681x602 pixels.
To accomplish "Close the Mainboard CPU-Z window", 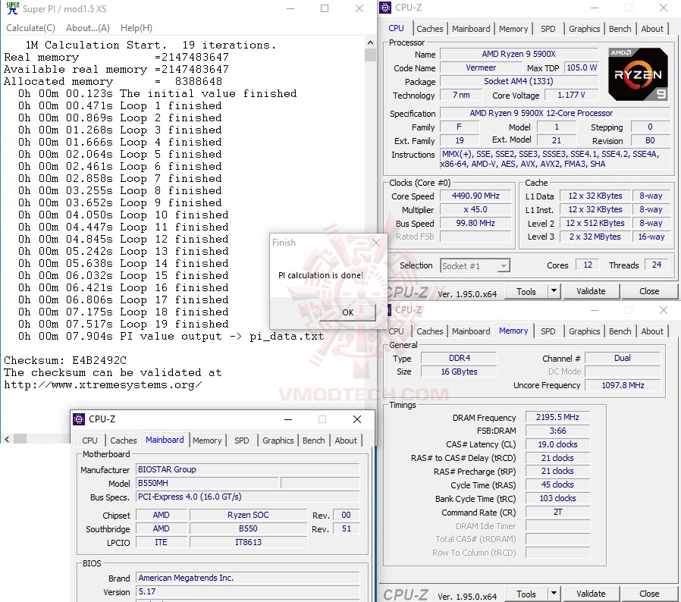I will 357,419.
